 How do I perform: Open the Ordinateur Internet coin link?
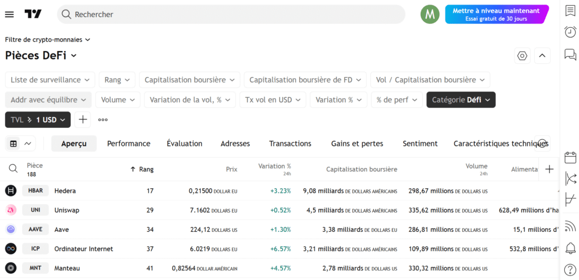(84, 248)
